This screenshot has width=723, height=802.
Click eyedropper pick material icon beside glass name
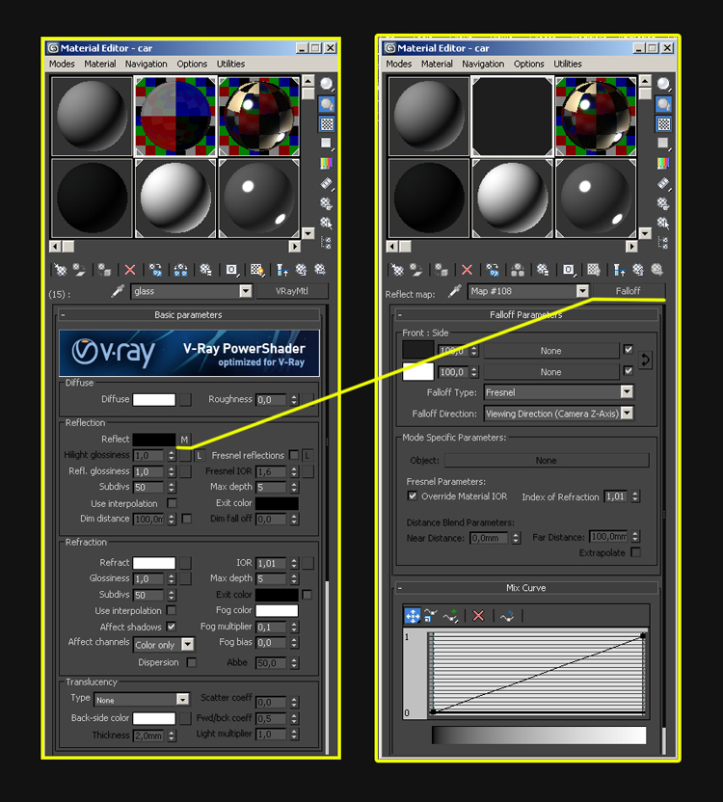coord(118,291)
